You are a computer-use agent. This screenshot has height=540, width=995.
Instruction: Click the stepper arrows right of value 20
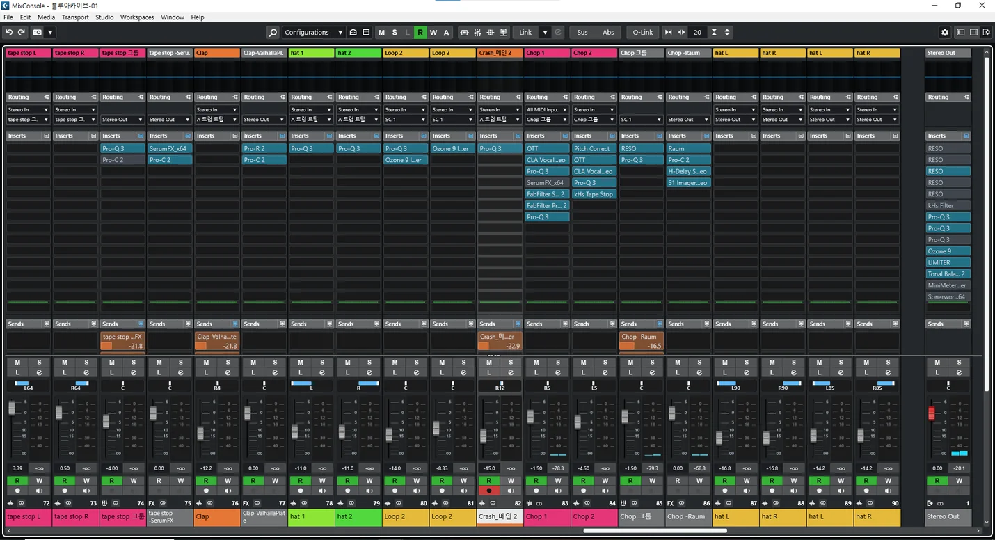[727, 32]
